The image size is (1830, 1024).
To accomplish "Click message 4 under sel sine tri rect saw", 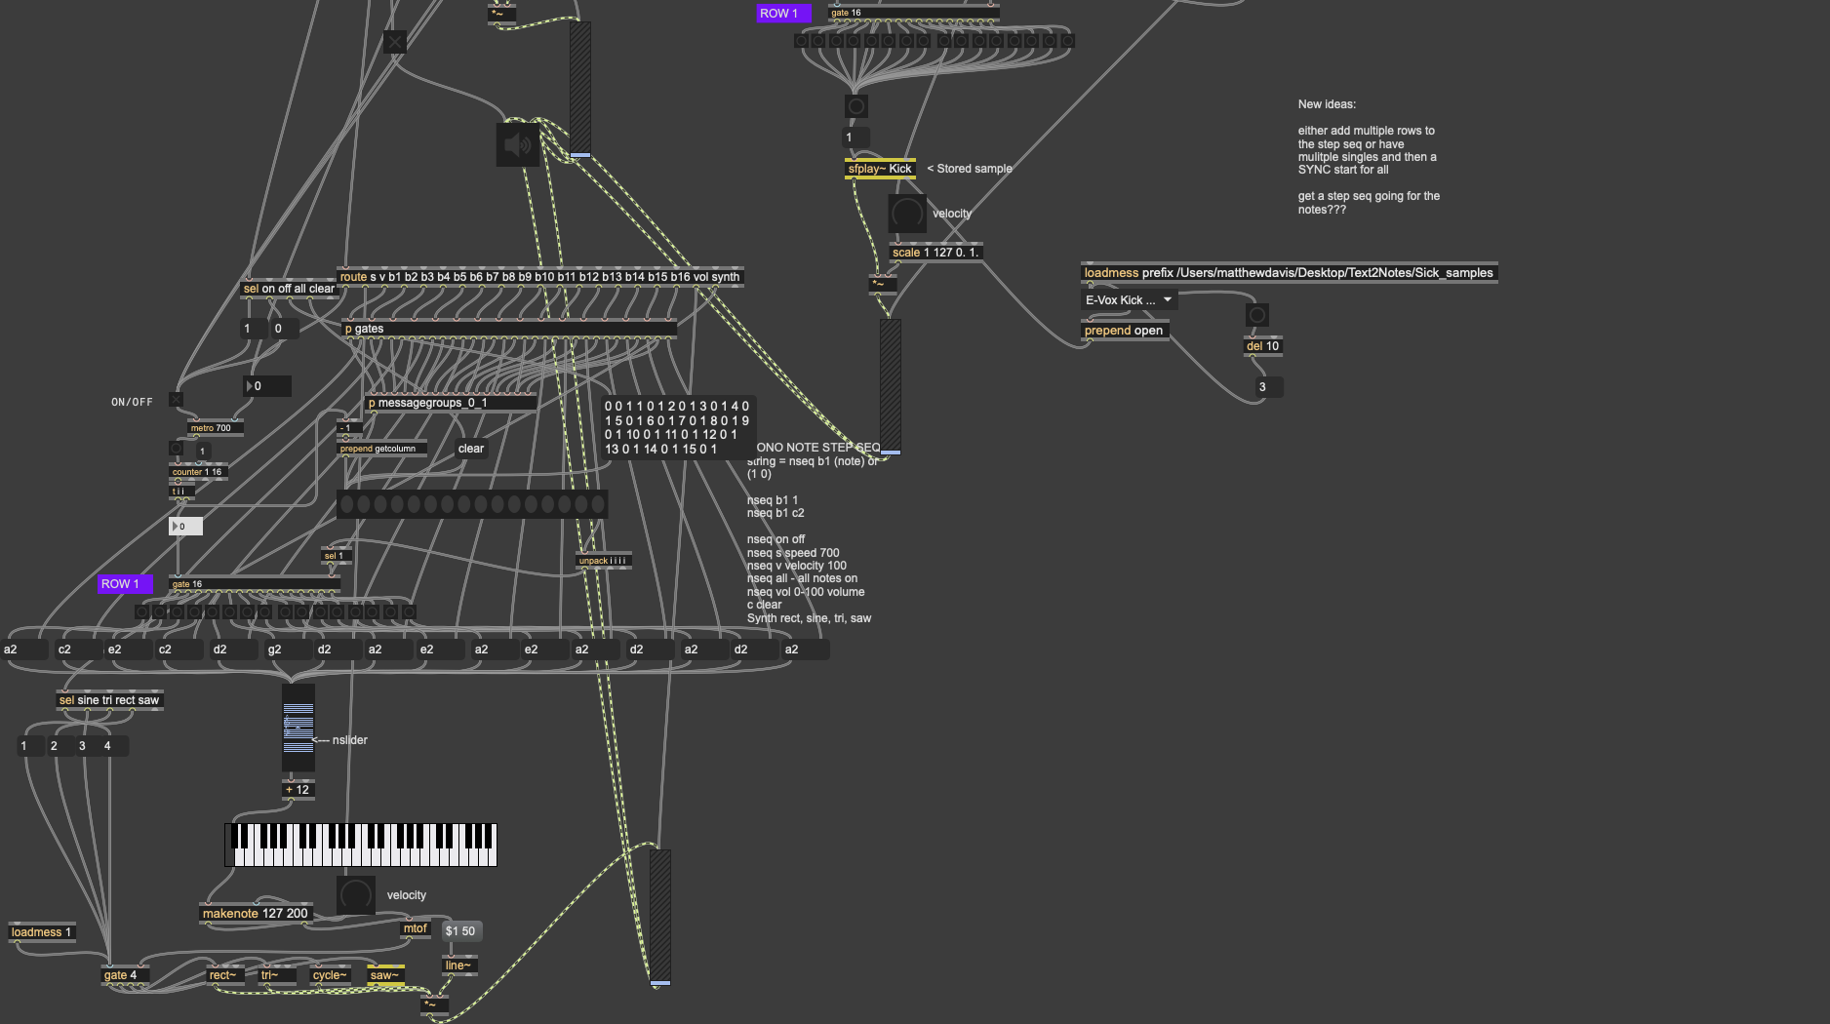I will (114, 746).
